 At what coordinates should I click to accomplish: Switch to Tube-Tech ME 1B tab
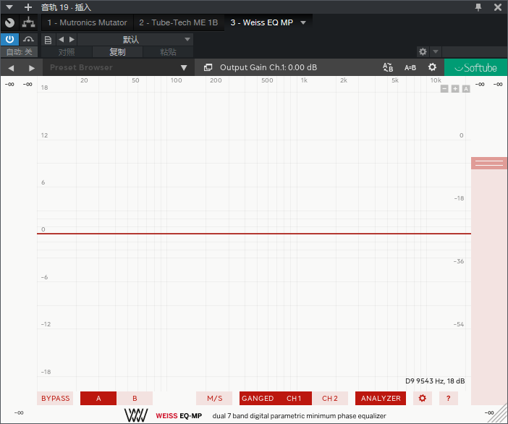click(179, 22)
